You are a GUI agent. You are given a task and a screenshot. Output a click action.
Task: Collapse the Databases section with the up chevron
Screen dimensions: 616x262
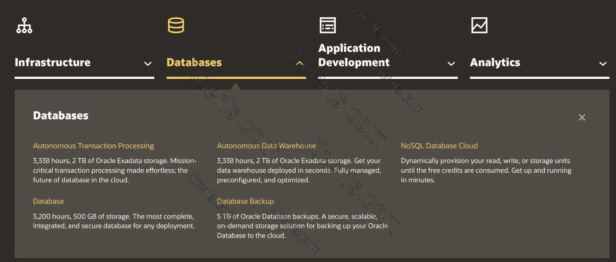point(299,64)
